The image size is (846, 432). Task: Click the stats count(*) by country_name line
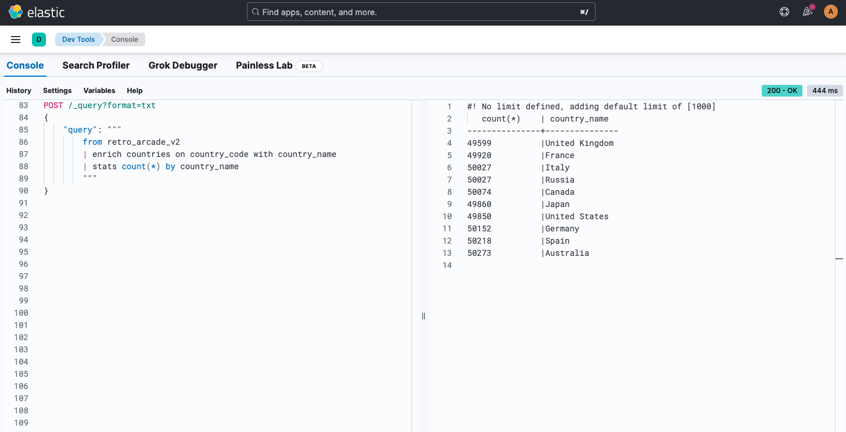coord(161,166)
